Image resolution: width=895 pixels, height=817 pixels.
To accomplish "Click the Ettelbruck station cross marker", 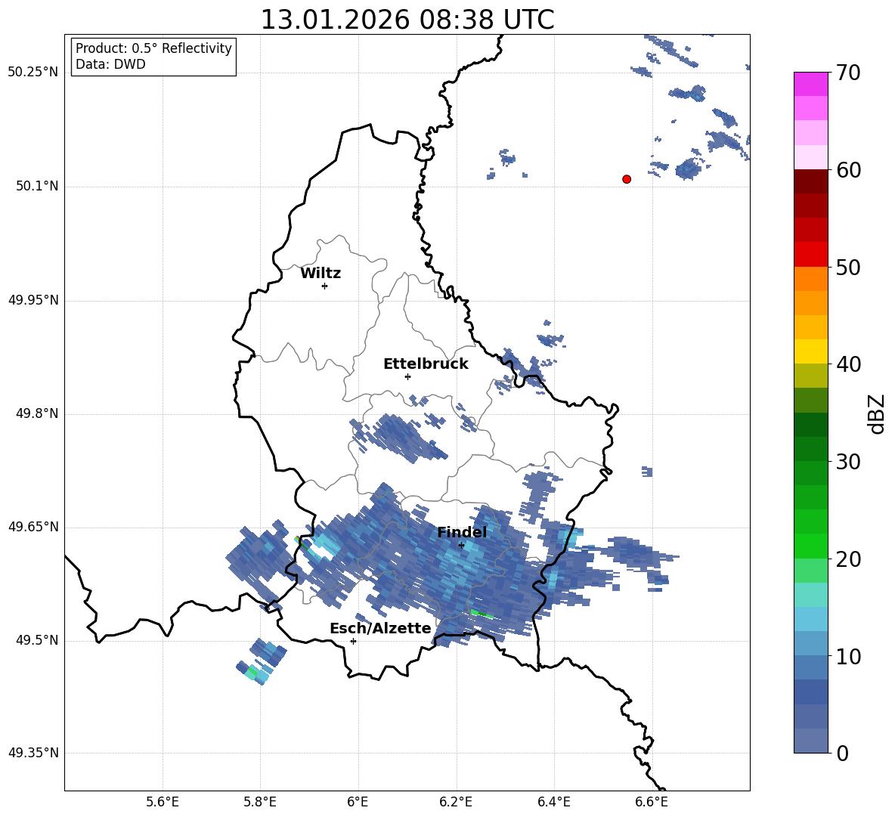I will (x=407, y=376).
